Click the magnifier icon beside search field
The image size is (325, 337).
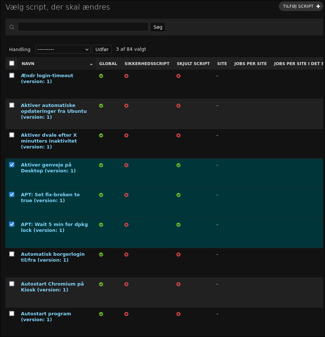pyautogui.click(x=12, y=27)
